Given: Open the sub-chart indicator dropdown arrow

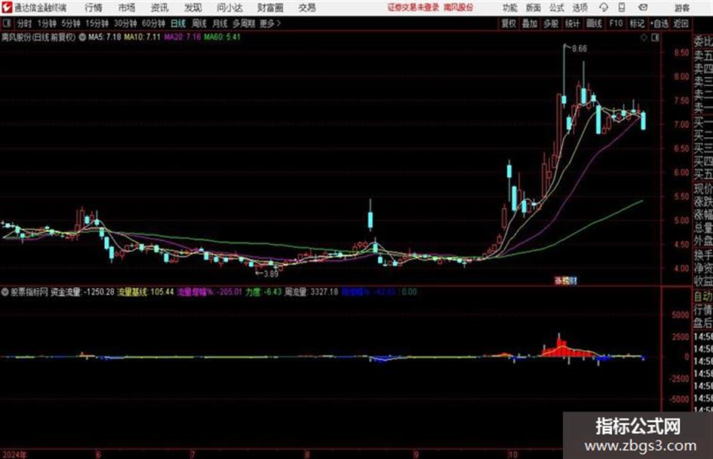Looking at the screenshot, I should click(x=5, y=292).
